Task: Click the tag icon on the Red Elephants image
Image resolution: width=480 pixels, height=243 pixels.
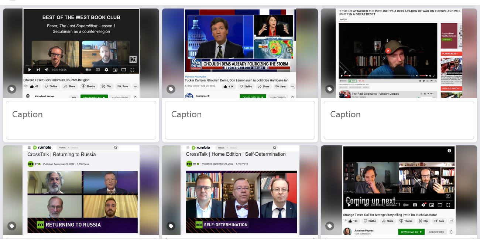Action: [x=330, y=89]
